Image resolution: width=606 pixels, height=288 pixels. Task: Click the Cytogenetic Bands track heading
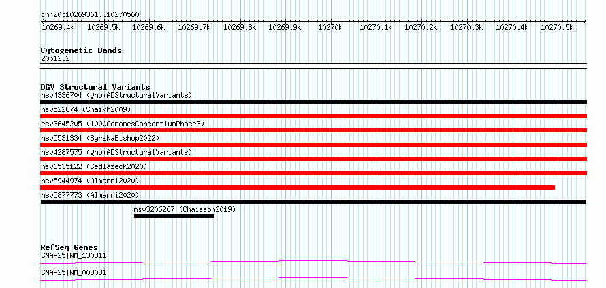(81, 50)
